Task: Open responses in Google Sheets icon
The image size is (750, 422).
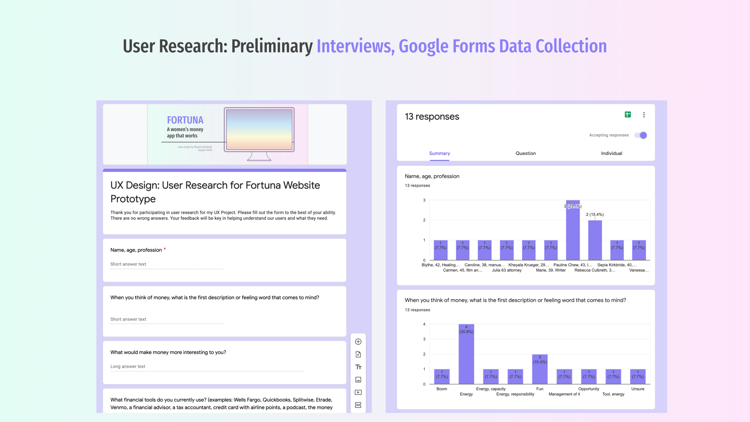Action: coord(628,114)
